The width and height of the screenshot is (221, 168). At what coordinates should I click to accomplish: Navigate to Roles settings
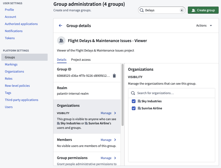point(9,78)
